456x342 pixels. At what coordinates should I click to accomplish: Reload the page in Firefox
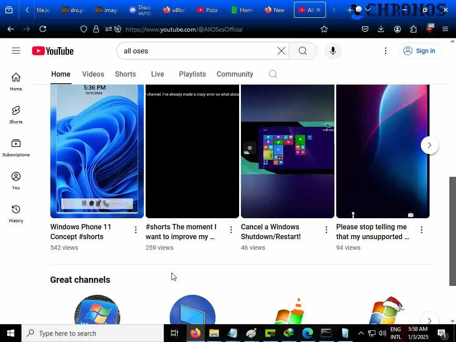click(x=43, y=29)
